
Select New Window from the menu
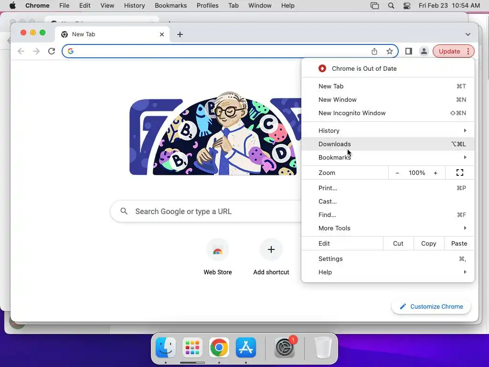click(x=388, y=99)
